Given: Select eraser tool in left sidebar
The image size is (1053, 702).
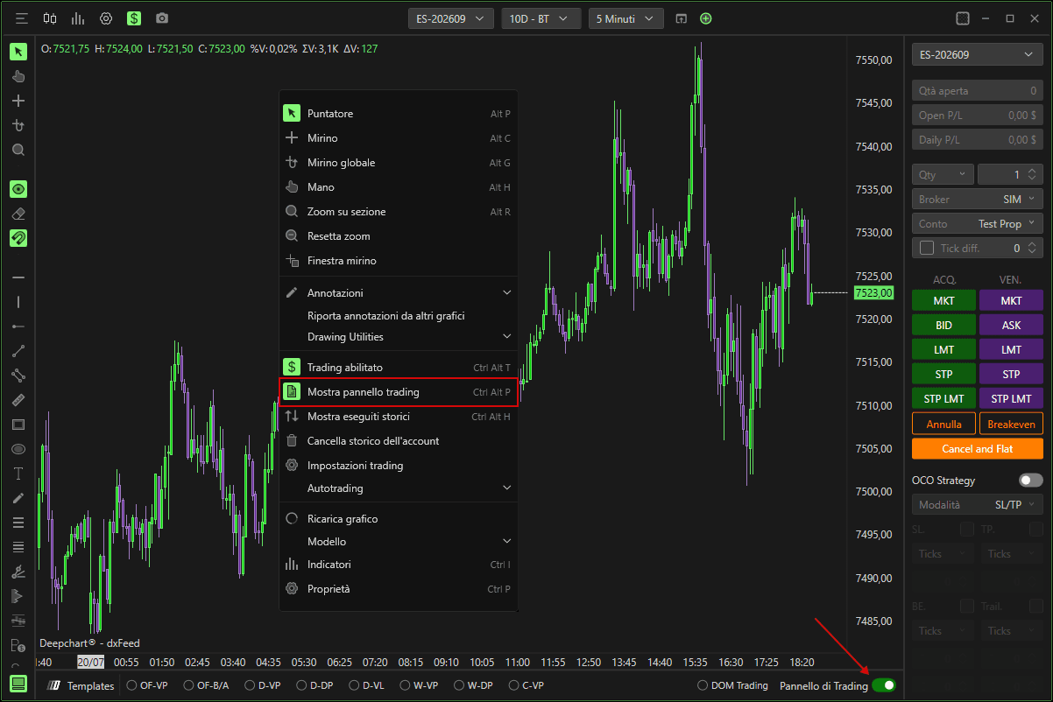Looking at the screenshot, I should [x=18, y=214].
